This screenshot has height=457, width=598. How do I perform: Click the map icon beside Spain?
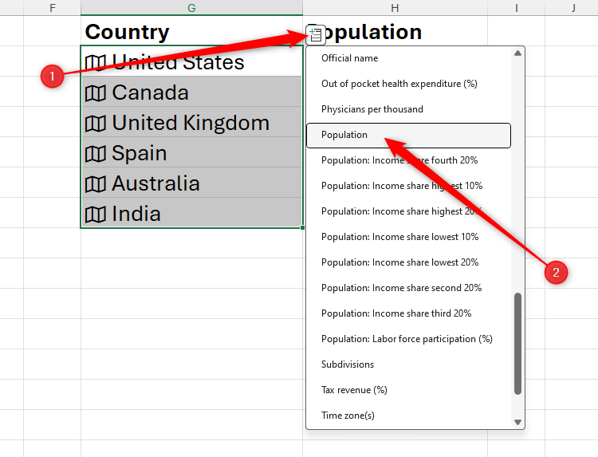96,153
